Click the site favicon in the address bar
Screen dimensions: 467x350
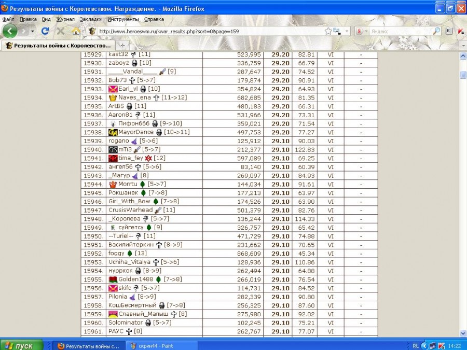92,31
